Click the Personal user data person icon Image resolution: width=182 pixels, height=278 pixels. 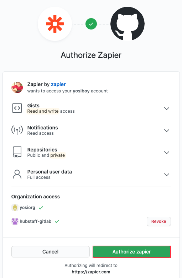pyautogui.click(x=17, y=174)
